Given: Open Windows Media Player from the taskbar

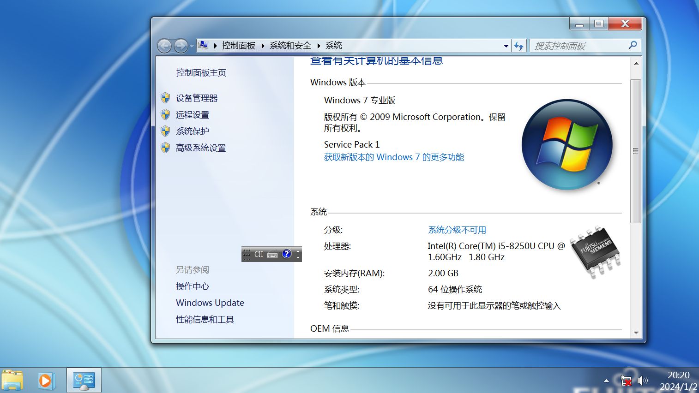Looking at the screenshot, I should coord(46,381).
